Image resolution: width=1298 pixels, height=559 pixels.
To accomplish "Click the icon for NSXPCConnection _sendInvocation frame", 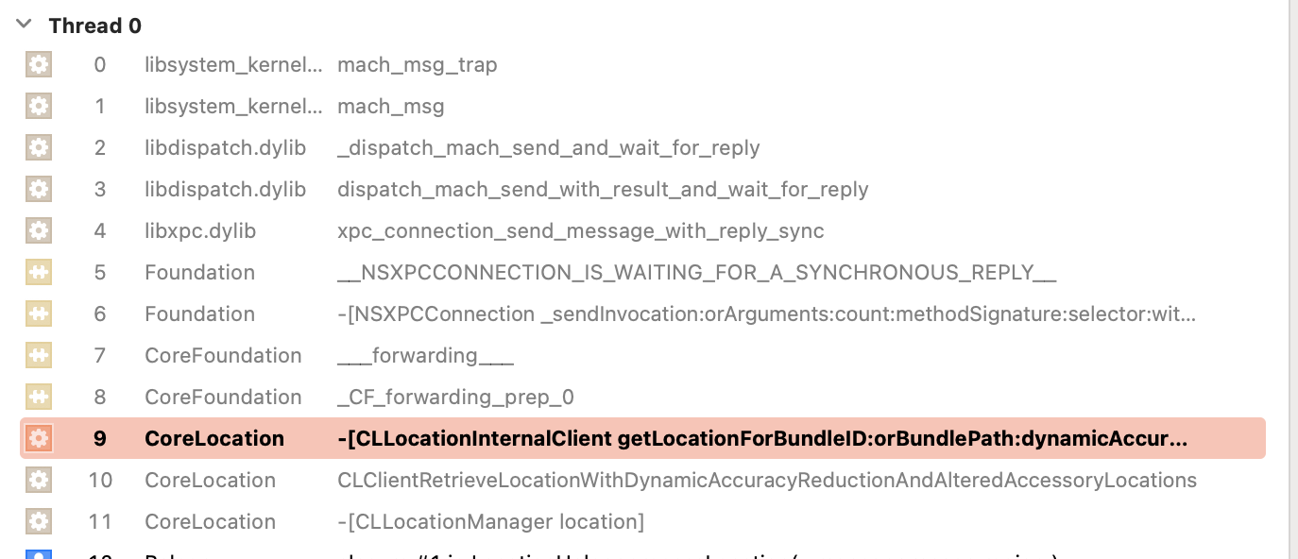I will [39, 314].
